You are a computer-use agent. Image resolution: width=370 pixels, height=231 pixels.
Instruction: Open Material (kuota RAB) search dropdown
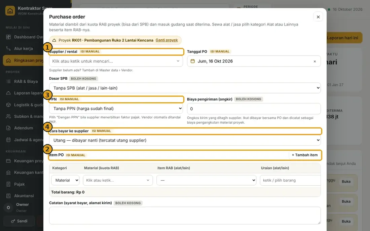coord(118,180)
